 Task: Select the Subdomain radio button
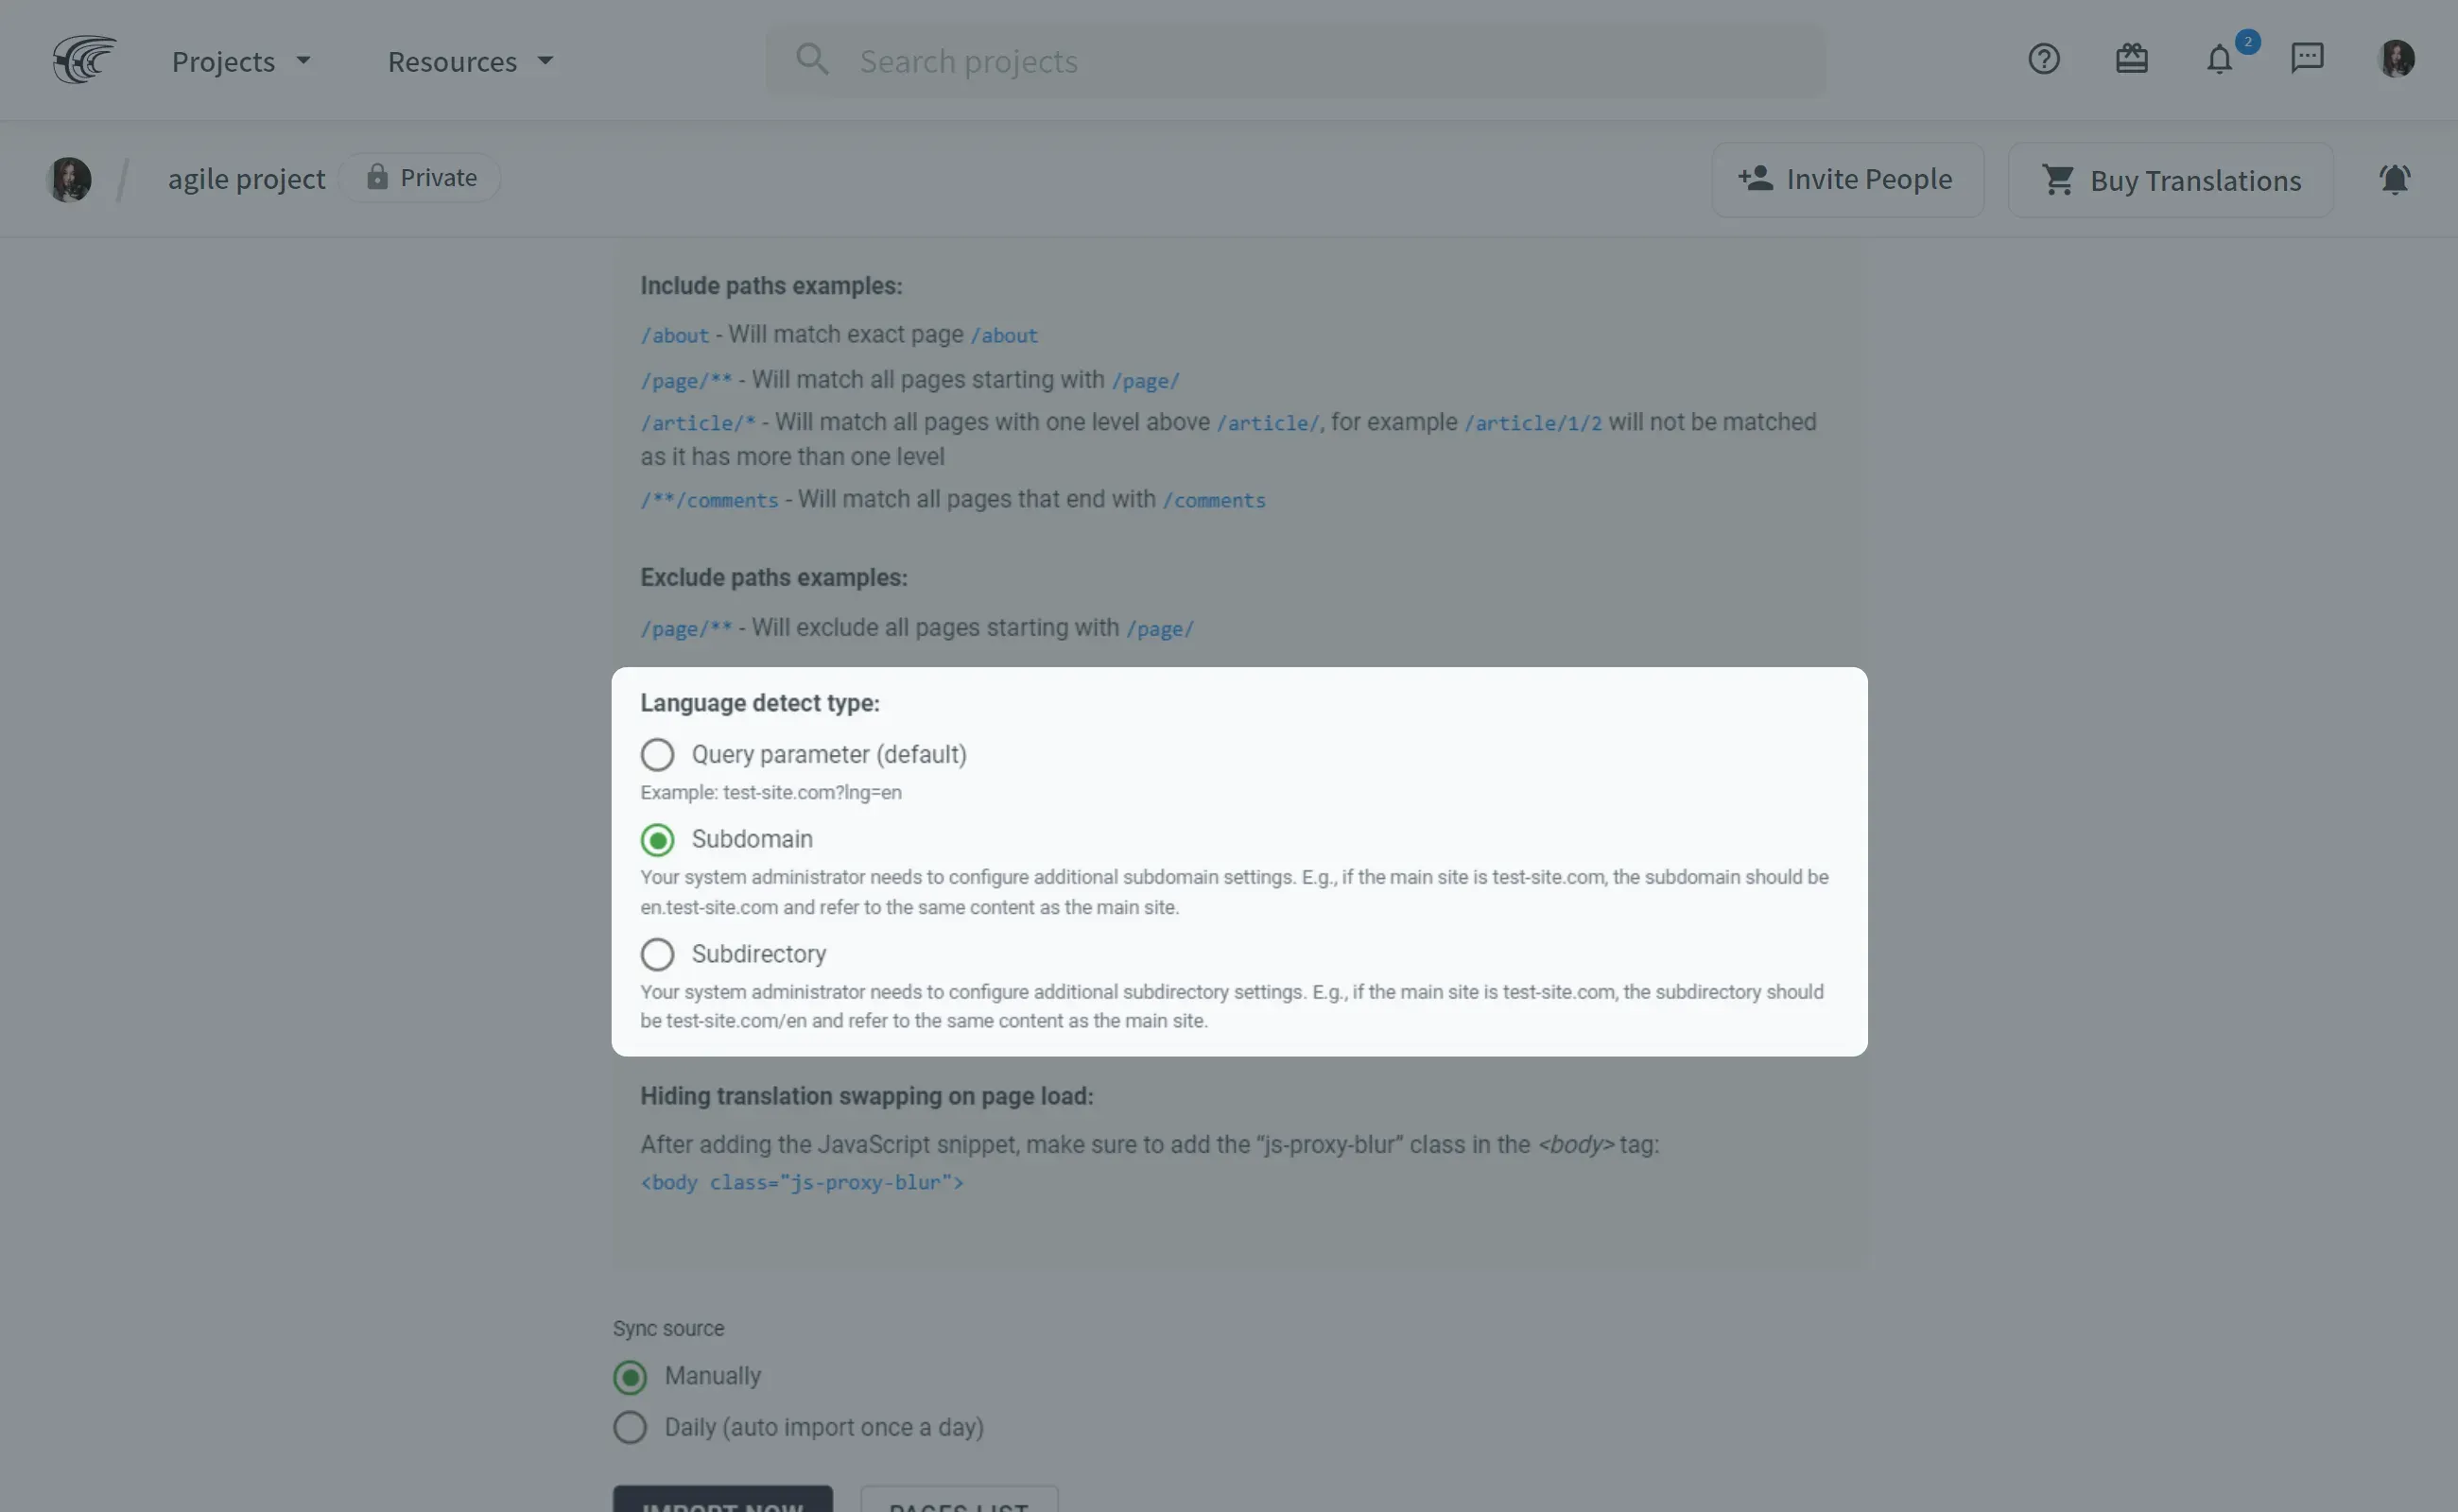(x=657, y=838)
